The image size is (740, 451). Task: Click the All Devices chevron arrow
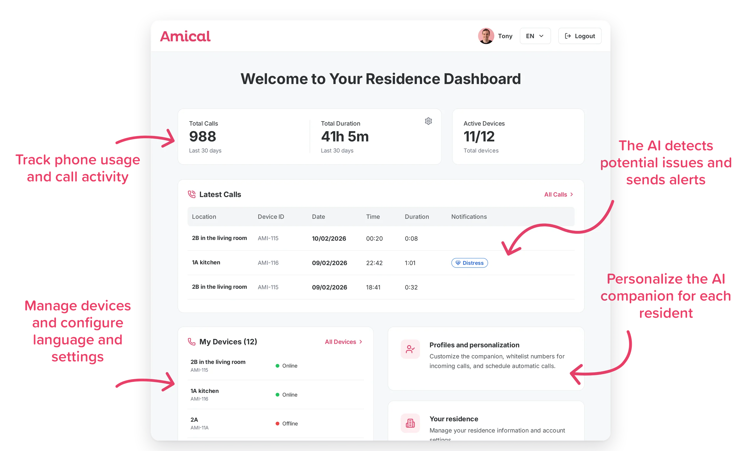click(x=361, y=342)
